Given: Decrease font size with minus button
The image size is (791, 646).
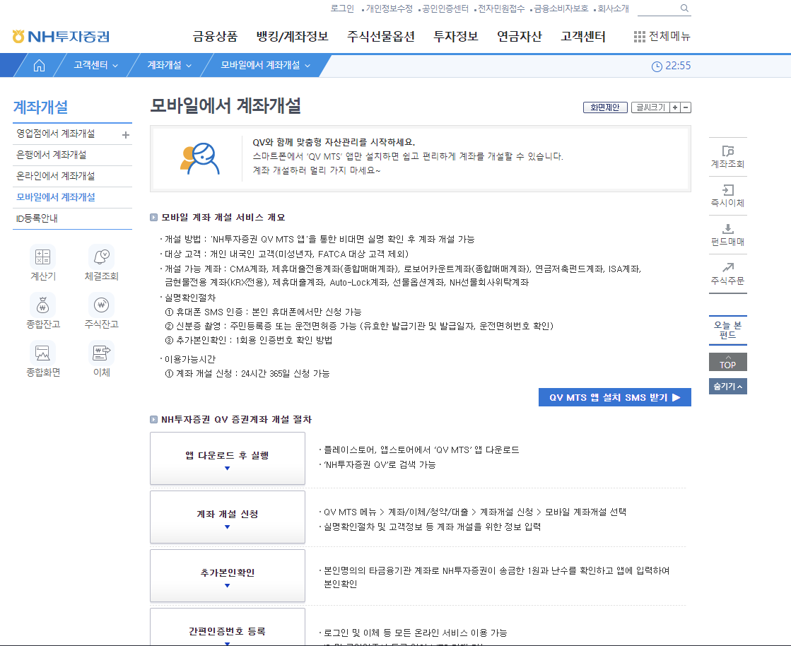Looking at the screenshot, I should [x=686, y=107].
